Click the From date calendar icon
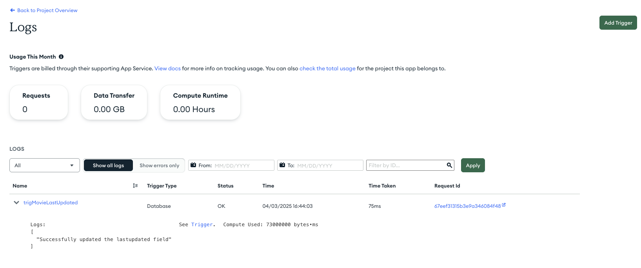This screenshot has width=641, height=268. 193,165
